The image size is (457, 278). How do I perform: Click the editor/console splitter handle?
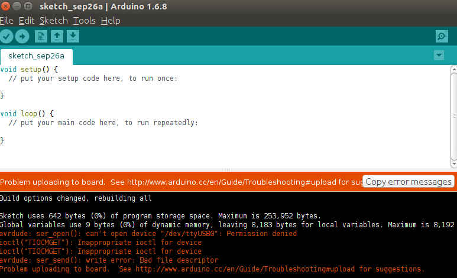pyautogui.click(x=226, y=170)
